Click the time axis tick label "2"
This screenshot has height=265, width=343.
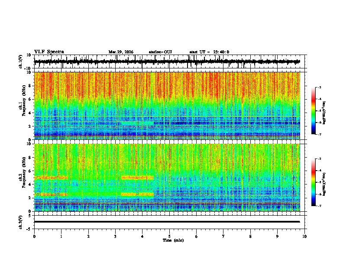pyautogui.click(x=88, y=236)
